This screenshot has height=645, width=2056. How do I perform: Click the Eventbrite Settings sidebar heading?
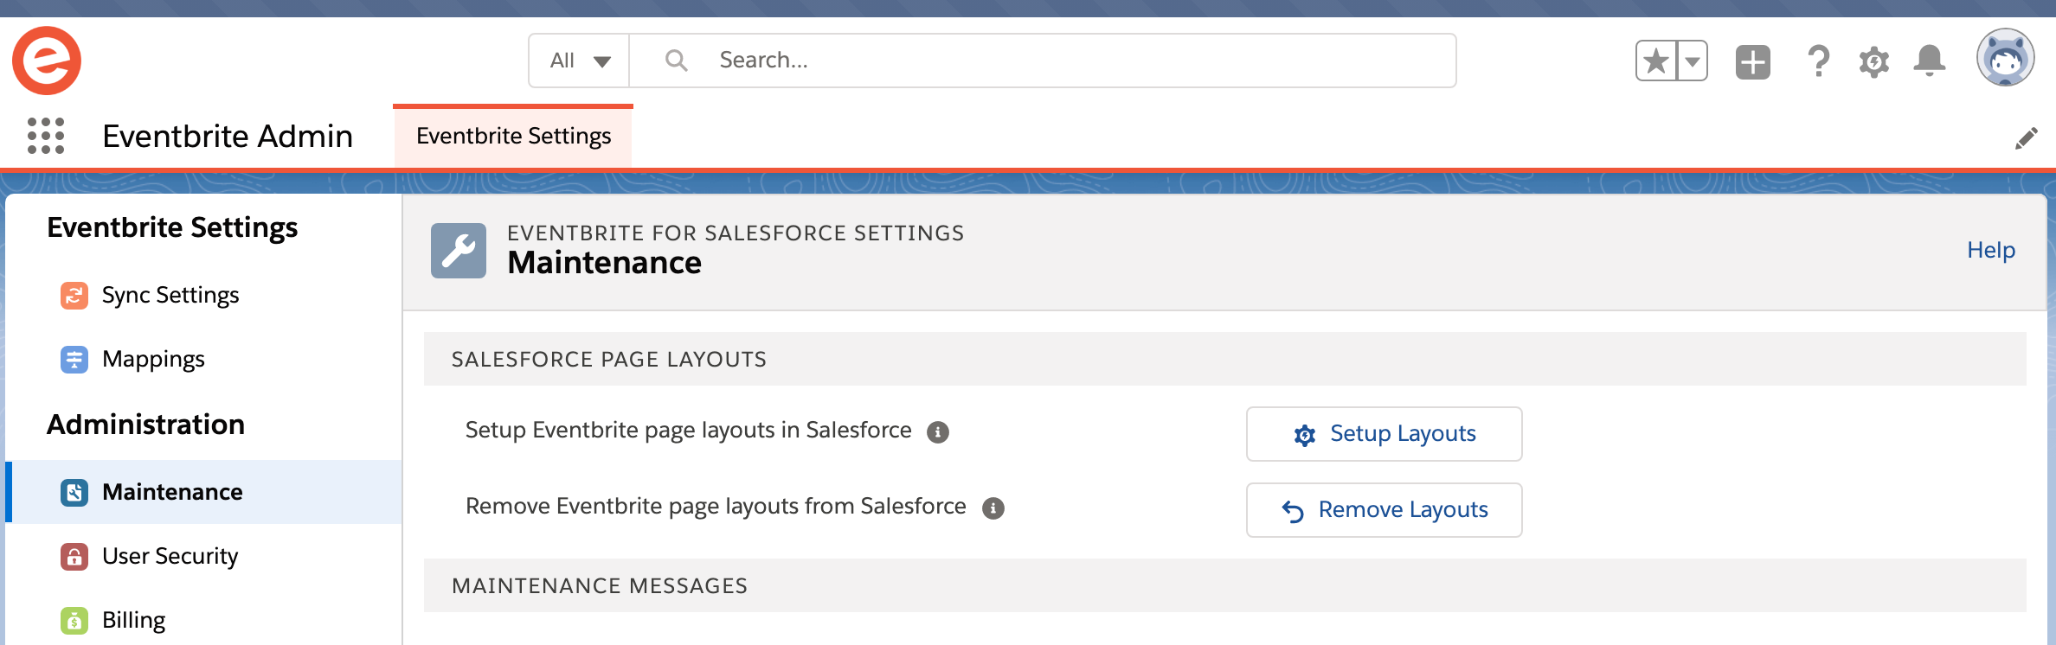point(172,227)
